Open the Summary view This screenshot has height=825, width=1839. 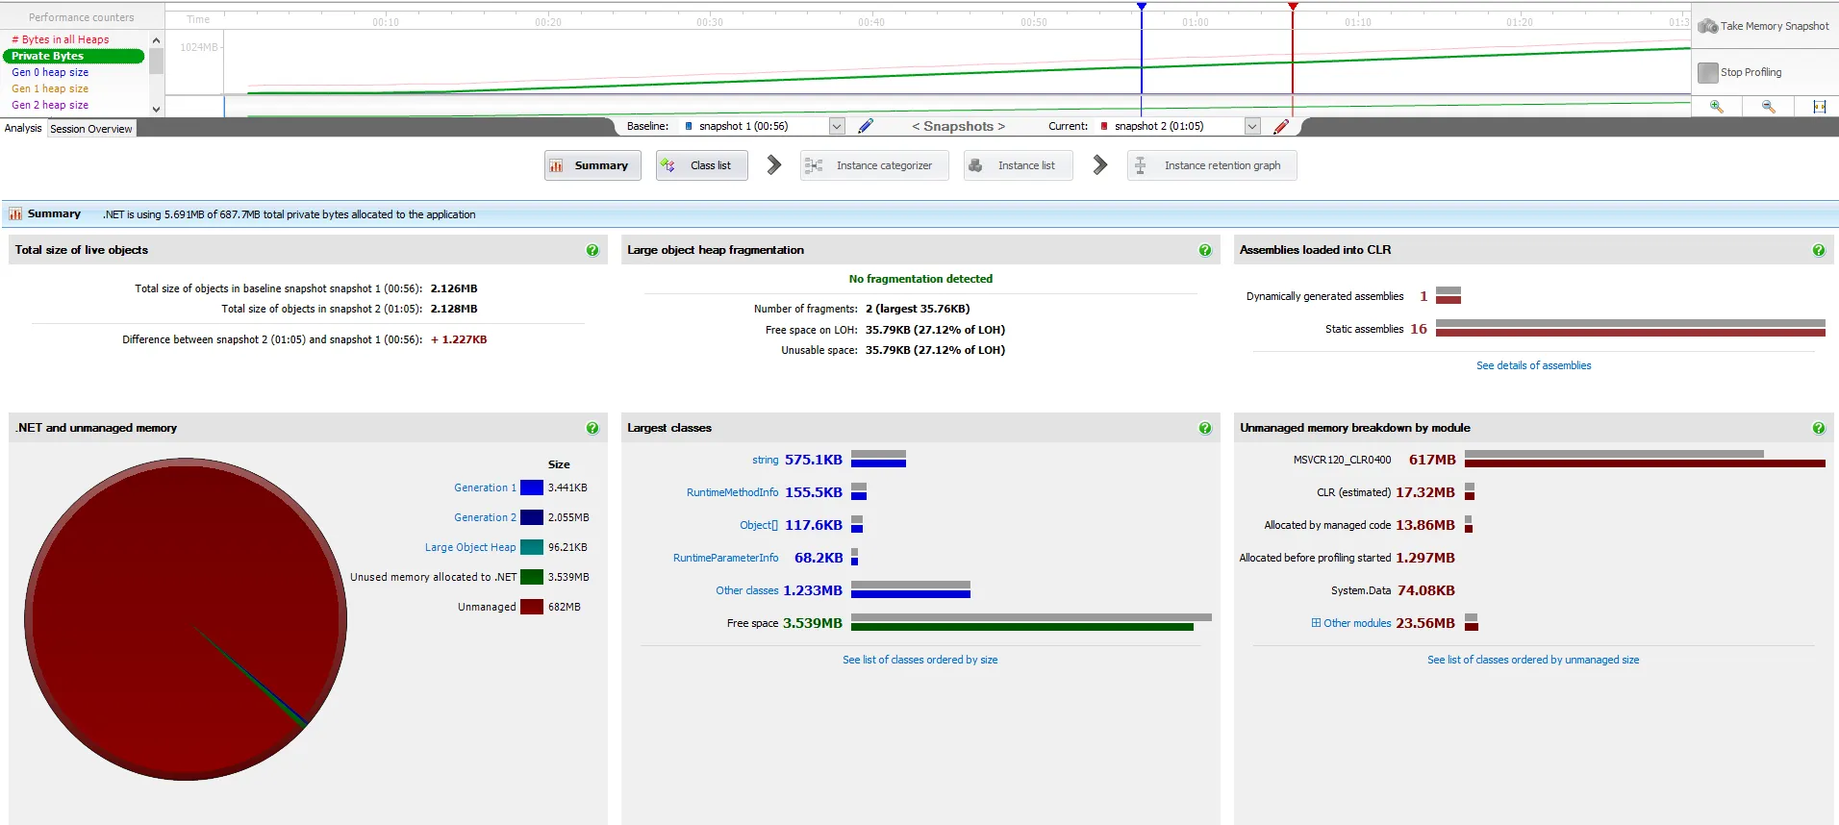(x=592, y=165)
